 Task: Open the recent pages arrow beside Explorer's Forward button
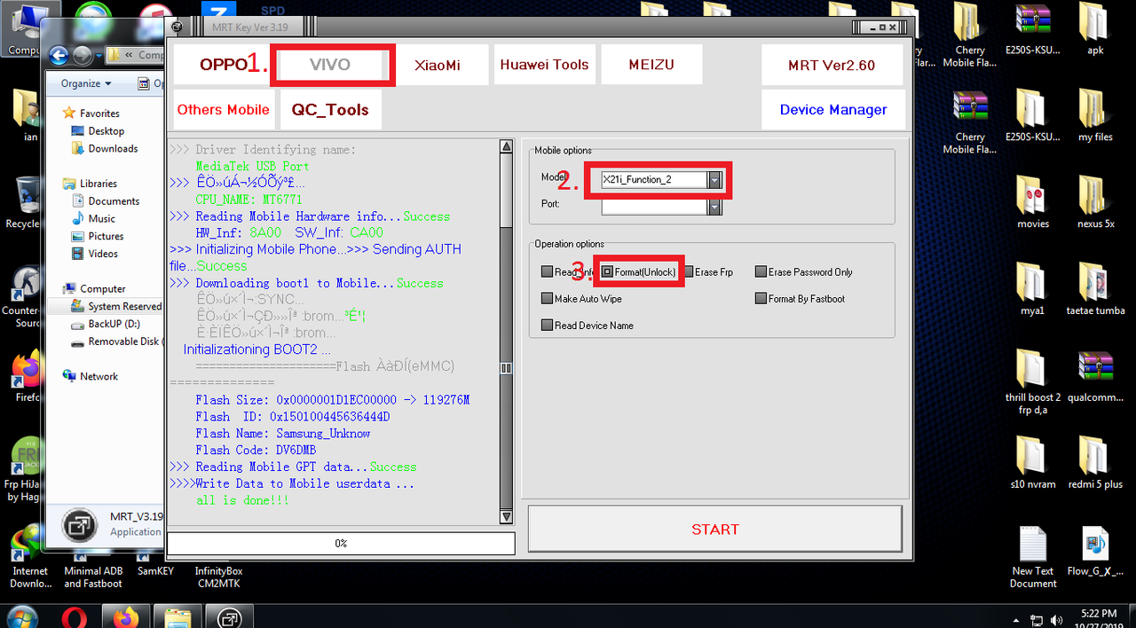[98, 56]
